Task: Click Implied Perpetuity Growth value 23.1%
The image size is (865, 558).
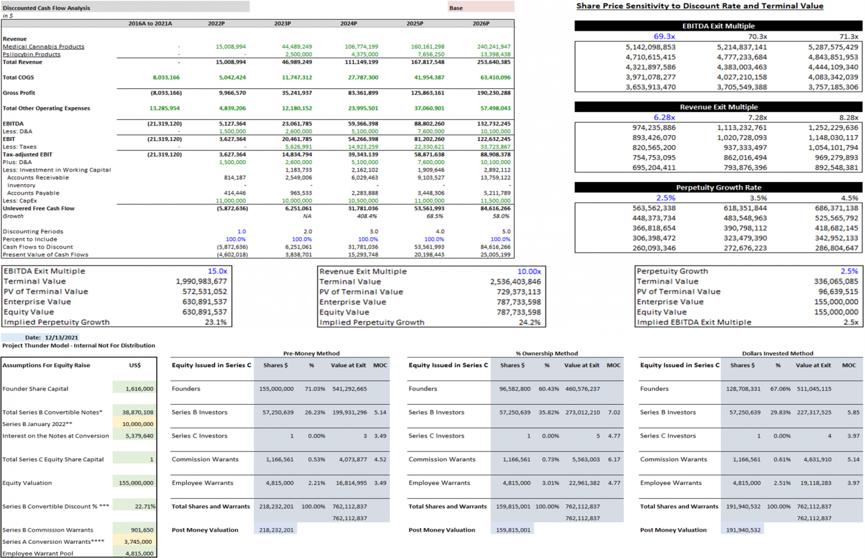Action: pos(216,322)
